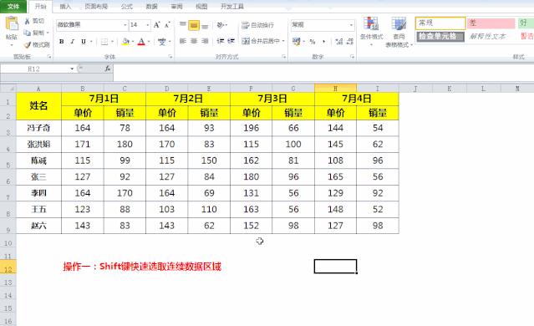This screenshot has height=326, width=534.
Task: Toggle Top Align for cell text
Action: pos(183,25)
